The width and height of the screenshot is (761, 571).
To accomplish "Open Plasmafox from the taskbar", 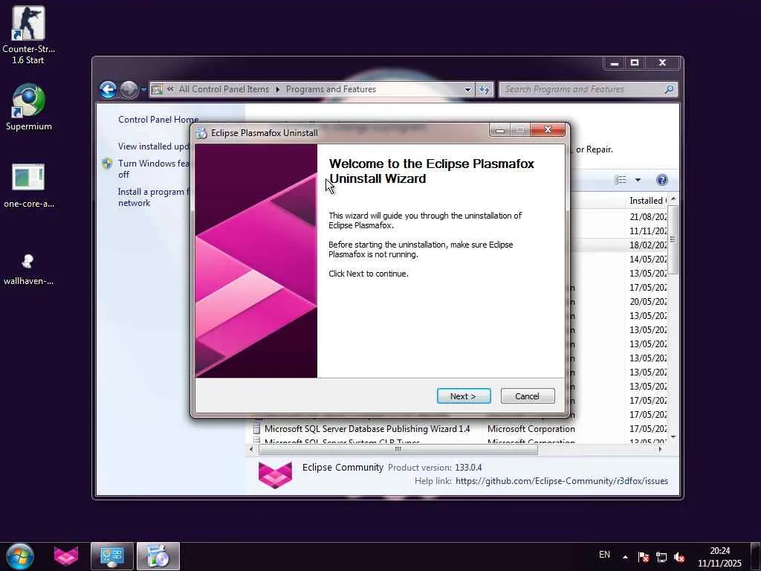I will click(66, 556).
